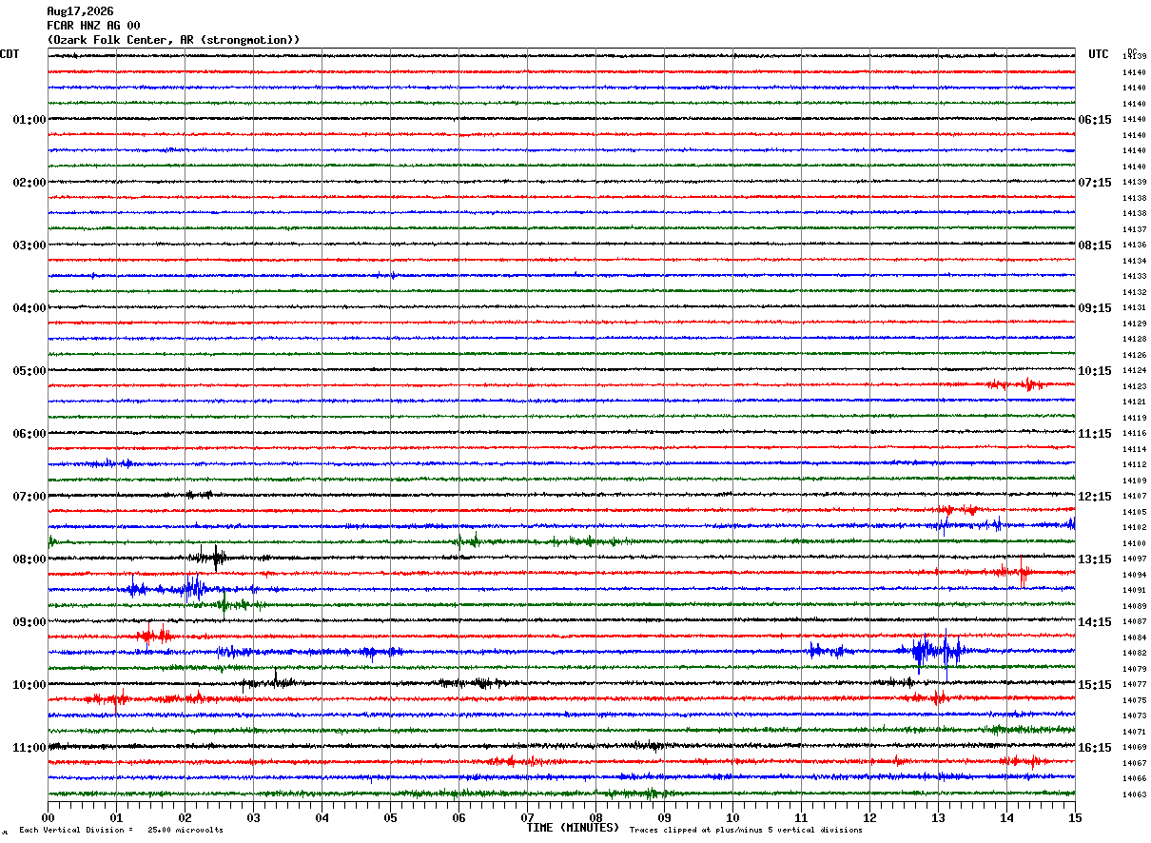Click minute 07 on the bottom axis
This screenshot has width=1151, height=843.
527,817
